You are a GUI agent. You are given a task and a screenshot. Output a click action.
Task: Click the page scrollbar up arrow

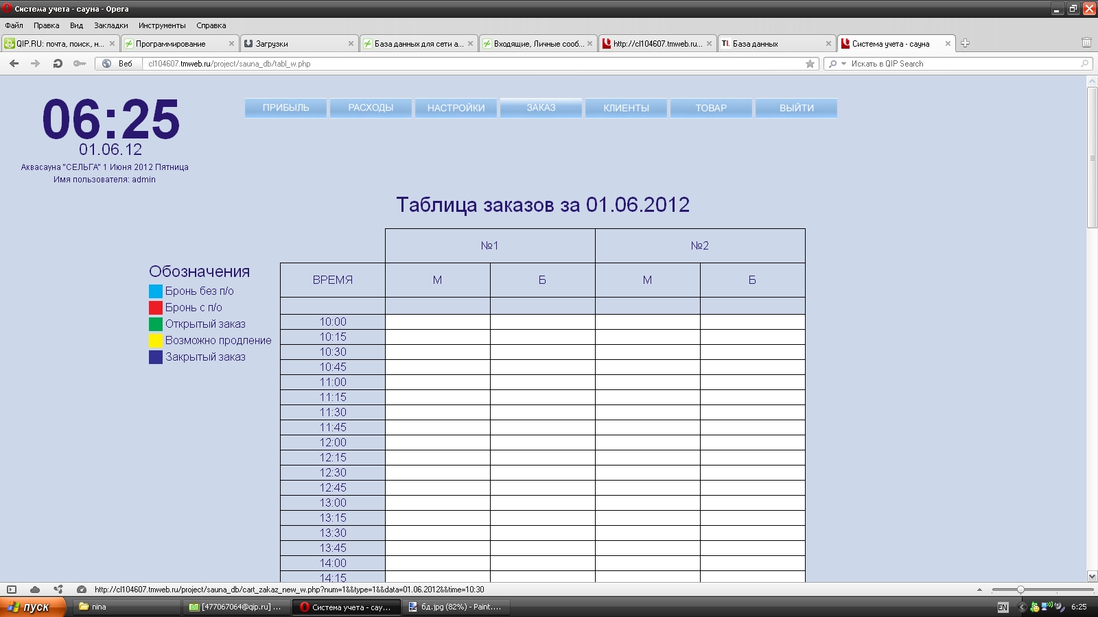pos(1092,81)
